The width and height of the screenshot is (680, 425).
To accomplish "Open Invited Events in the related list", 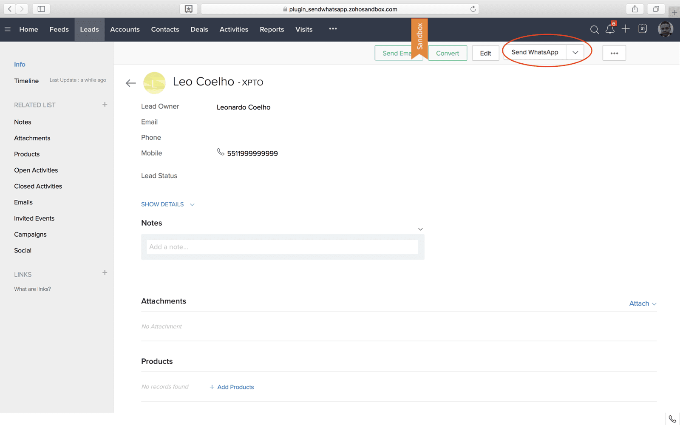I will point(34,218).
